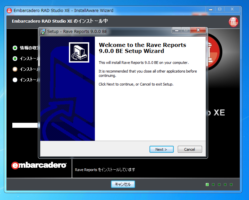249x200 pixels.
Task: Click 'Rave Reports をインストールしています' status text
Action: 105,170
